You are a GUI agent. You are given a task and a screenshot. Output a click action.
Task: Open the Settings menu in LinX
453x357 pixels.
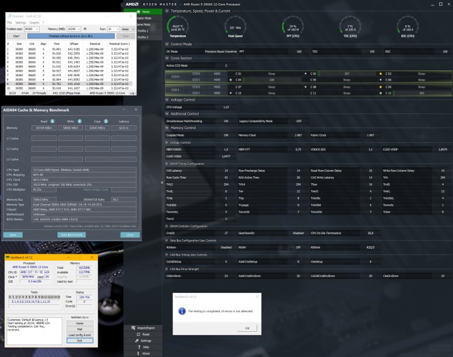pyautogui.click(x=21, y=23)
